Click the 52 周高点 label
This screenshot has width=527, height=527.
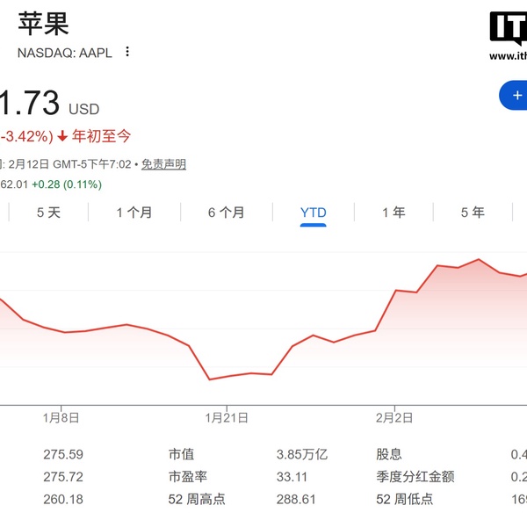tap(197, 499)
